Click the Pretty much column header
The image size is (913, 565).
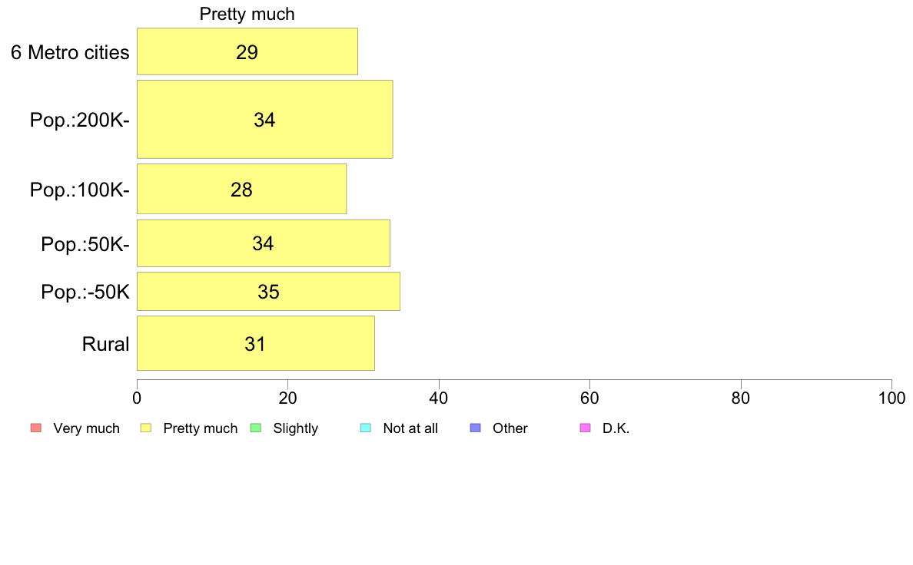coord(247,14)
